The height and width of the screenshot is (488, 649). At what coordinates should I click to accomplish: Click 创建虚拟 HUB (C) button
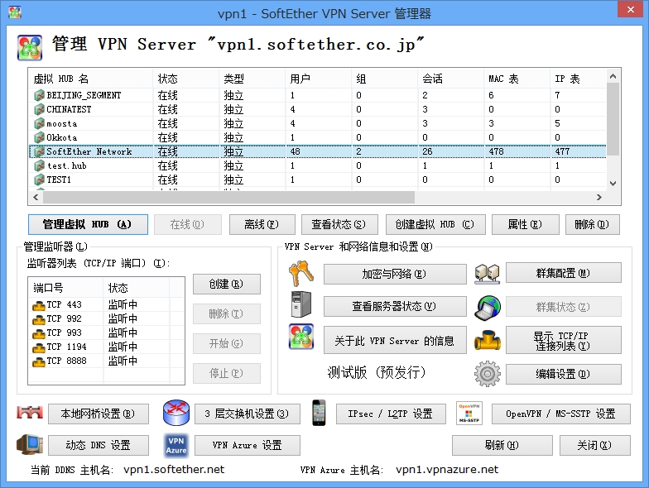435,225
